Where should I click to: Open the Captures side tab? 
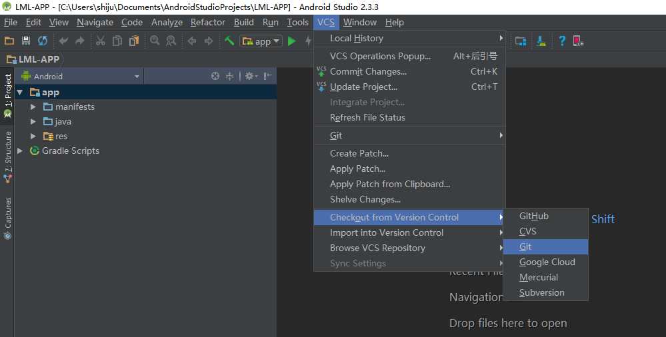click(7, 219)
